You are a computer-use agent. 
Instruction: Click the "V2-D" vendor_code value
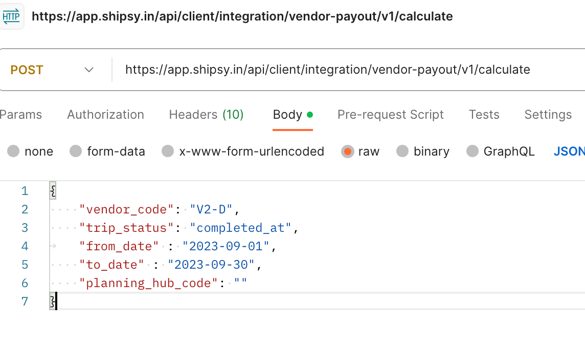(x=211, y=209)
